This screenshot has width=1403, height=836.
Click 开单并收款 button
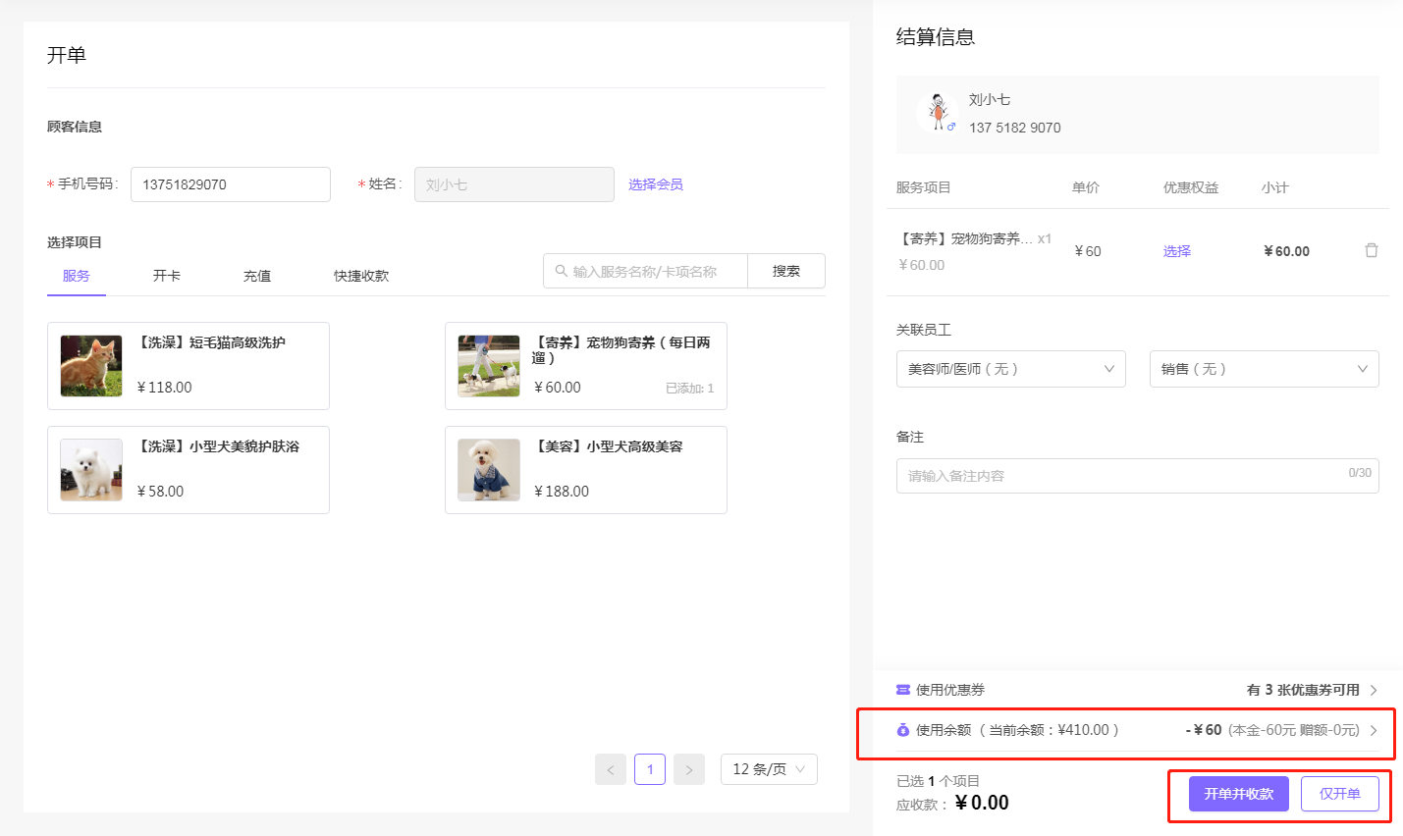pos(1239,794)
